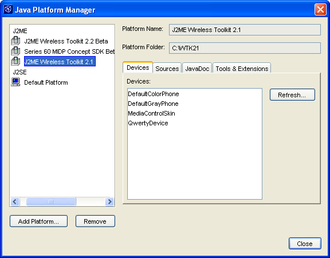Click the J2SE category label
The height and width of the screenshot is (258, 330).
[x=20, y=72]
